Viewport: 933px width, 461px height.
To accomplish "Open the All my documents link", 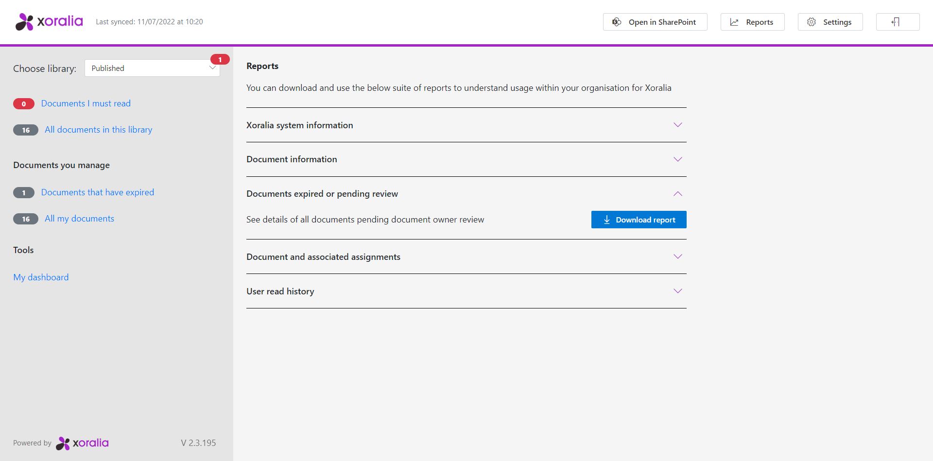I will (80, 219).
